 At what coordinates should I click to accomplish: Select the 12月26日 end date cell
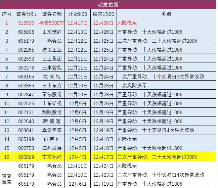click(103, 32)
